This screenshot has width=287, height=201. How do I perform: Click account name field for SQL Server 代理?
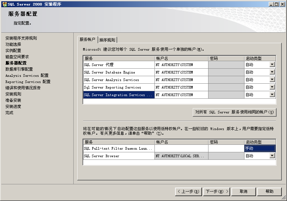(x=181, y=65)
